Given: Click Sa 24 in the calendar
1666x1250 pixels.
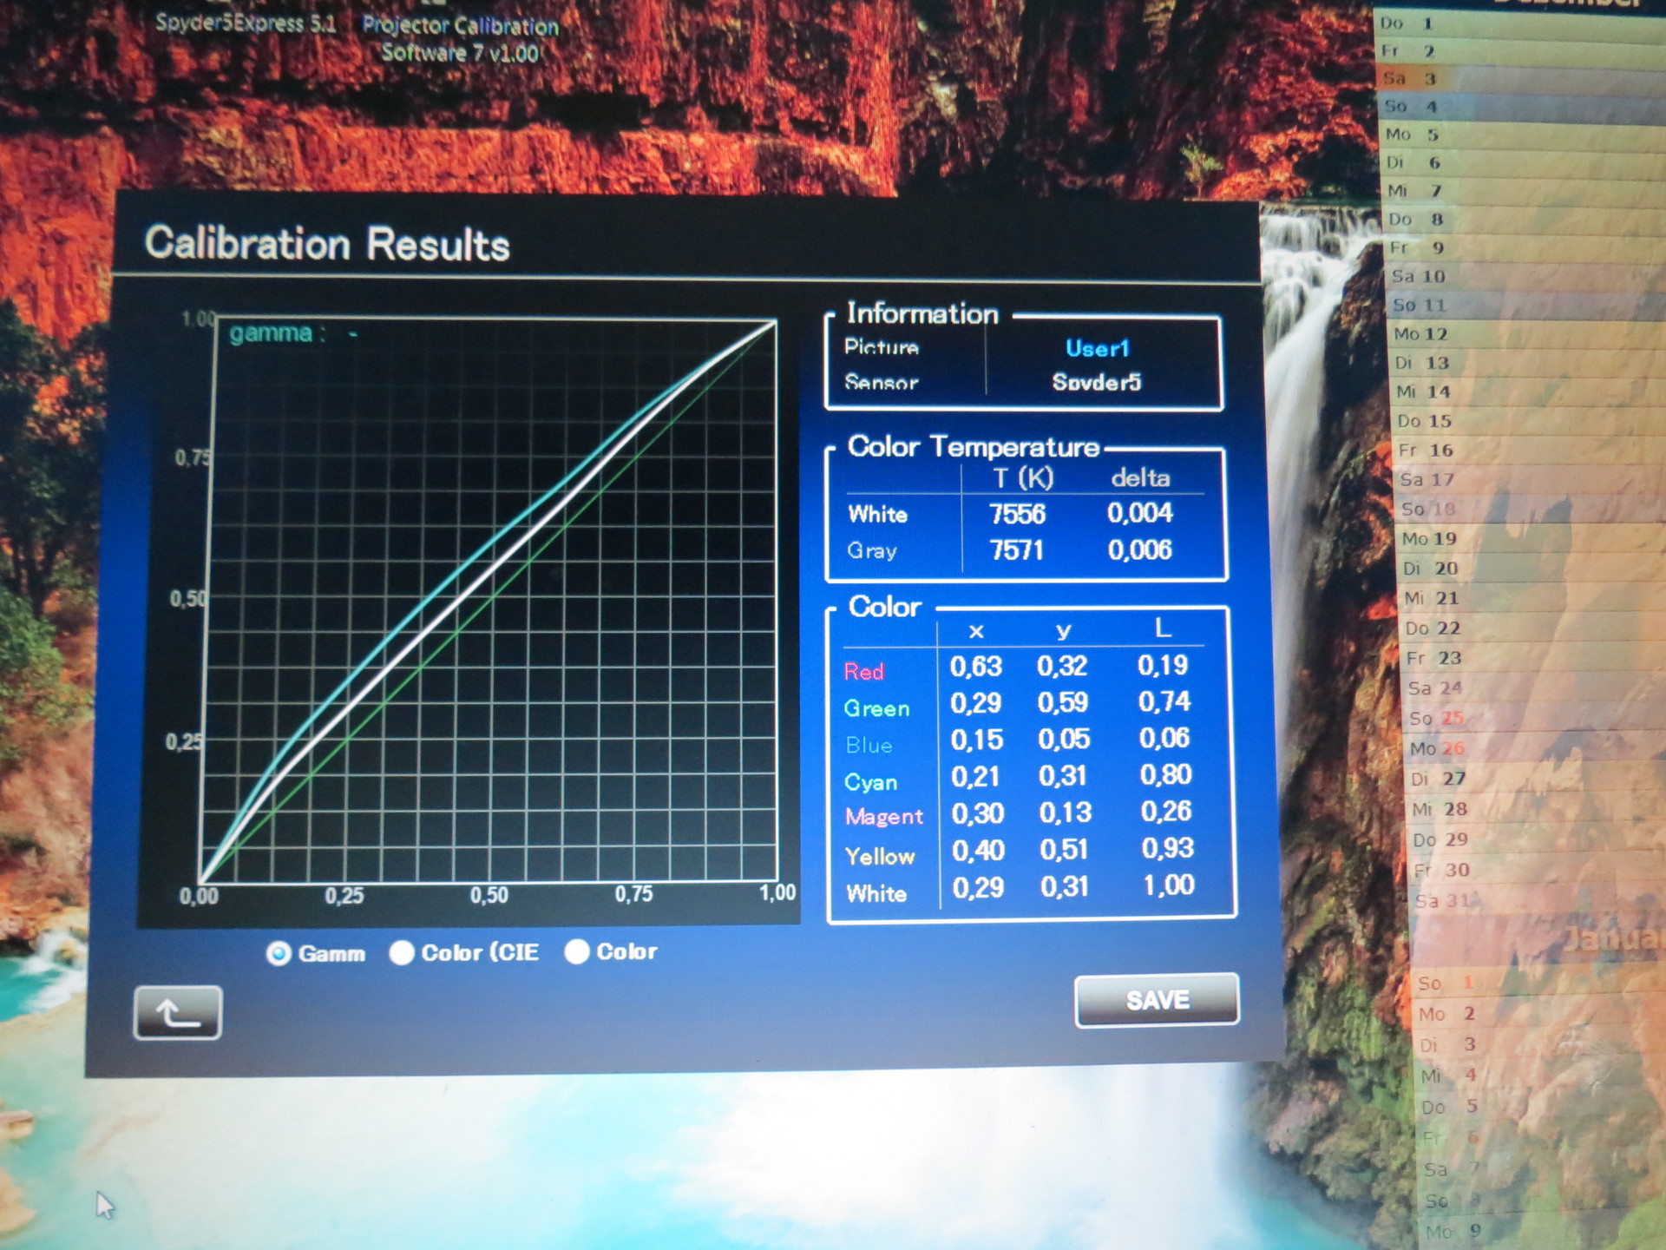Looking at the screenshot, I should pyautogui.click(x=1434, y=688).
